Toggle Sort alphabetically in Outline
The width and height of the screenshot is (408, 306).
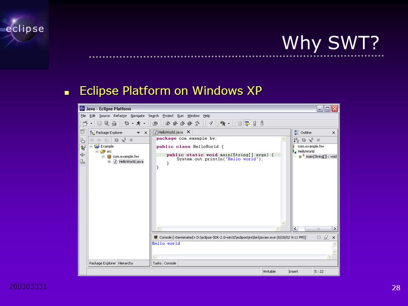click(x=296, y=140)
